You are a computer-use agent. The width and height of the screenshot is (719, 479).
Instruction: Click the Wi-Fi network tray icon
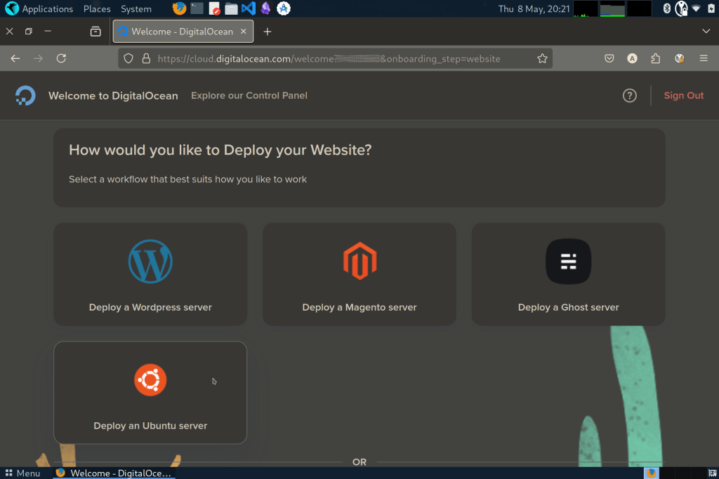pyautogui.click(x=696, y=8)
